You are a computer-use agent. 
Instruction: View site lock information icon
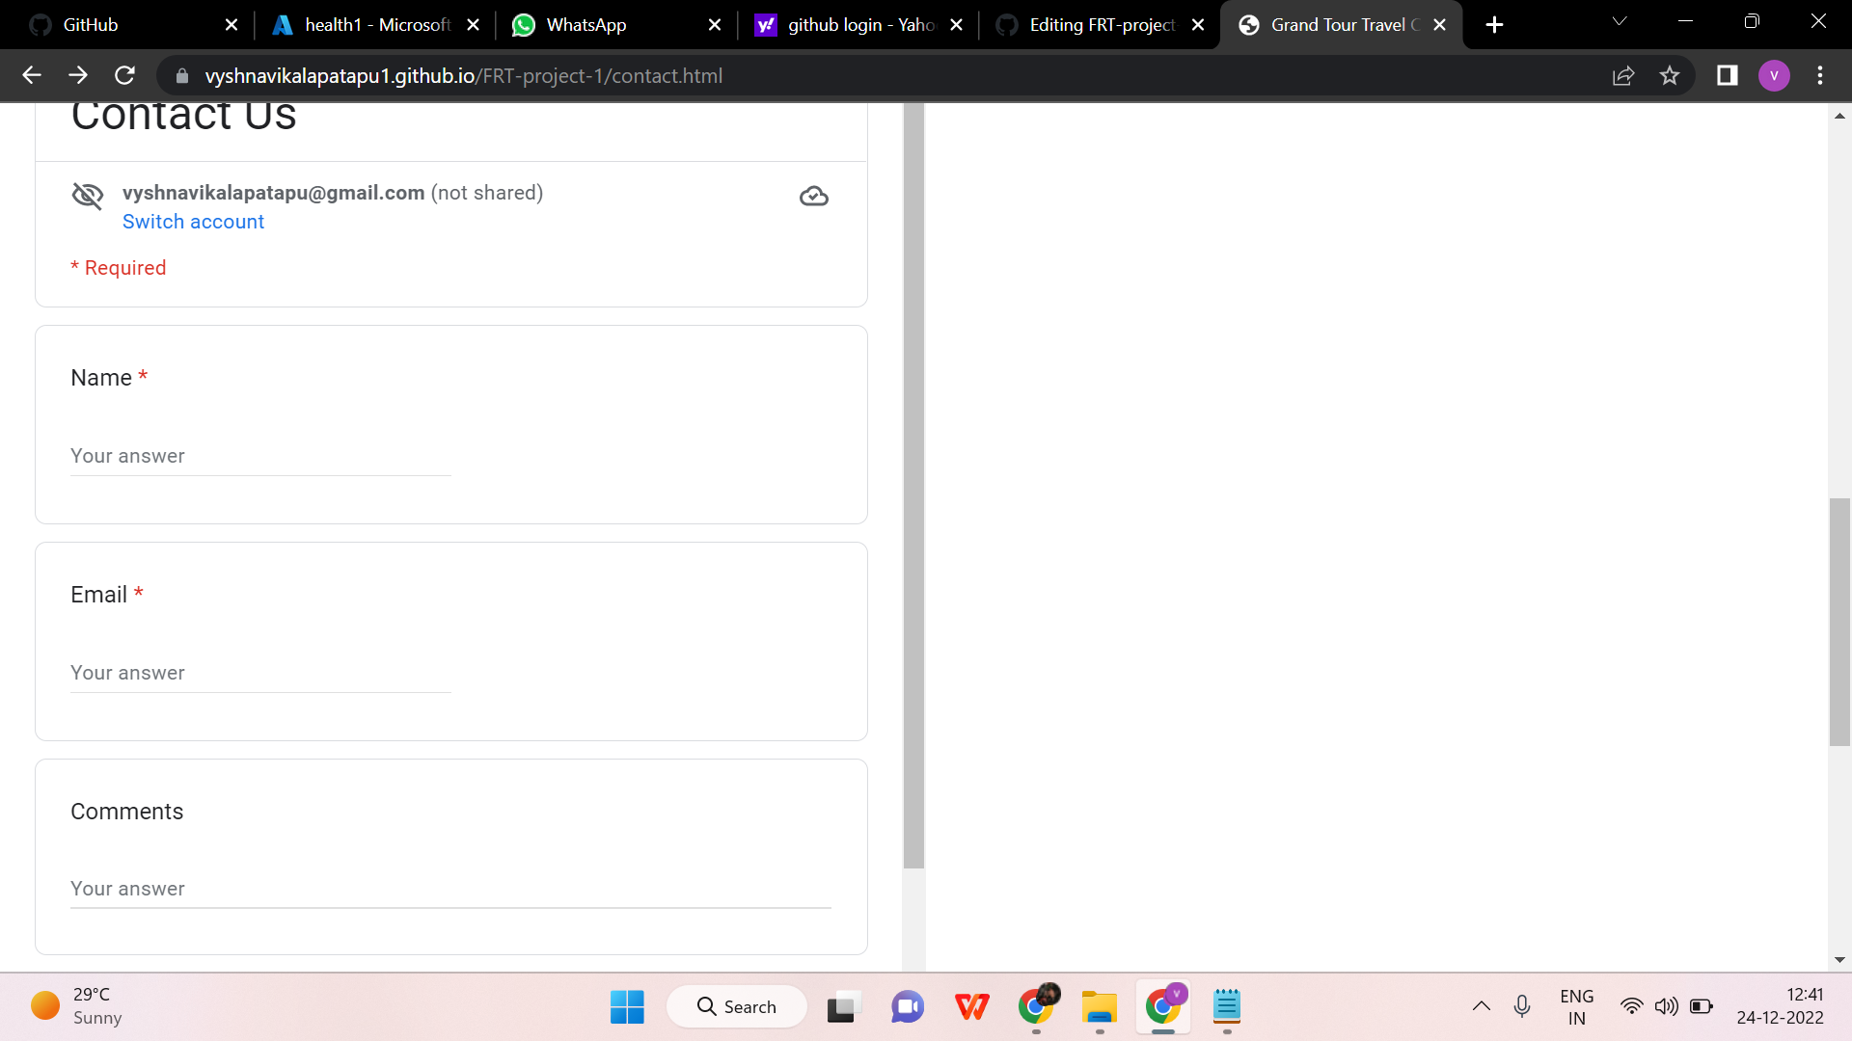(x=182, y=75)
